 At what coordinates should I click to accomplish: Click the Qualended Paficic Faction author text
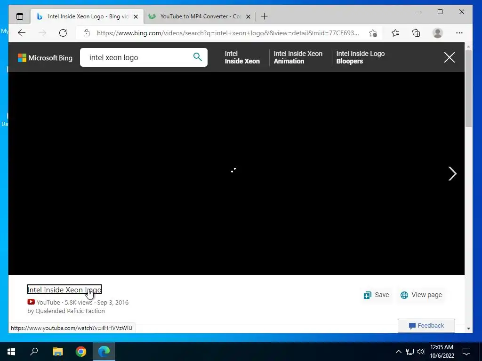tap(70, 311)
